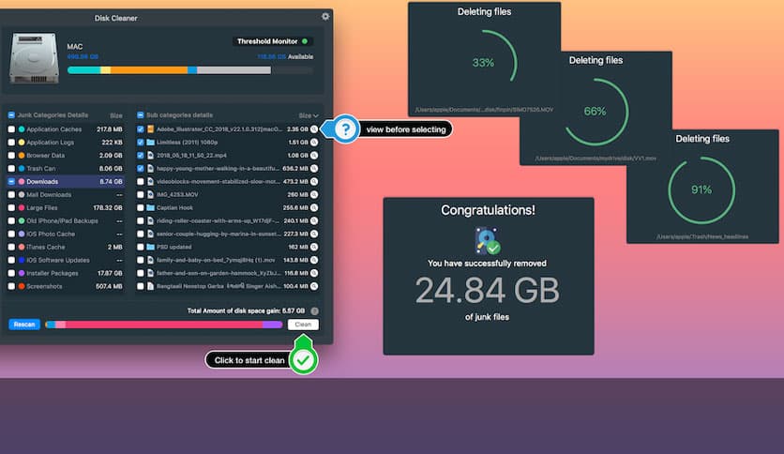
Task: Click IMG_4253.MOV video file icon
Action: pyautogui.click(x=150, y=194)
